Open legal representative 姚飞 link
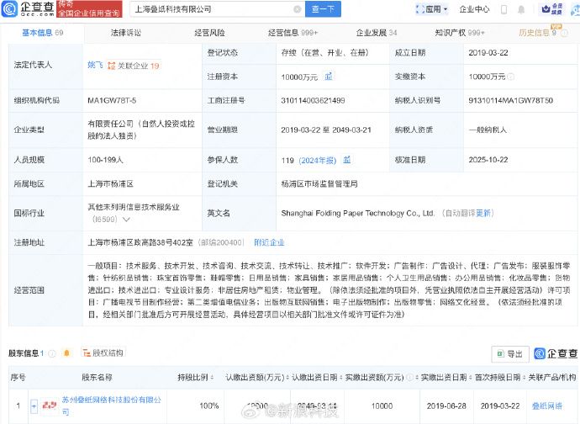The height and width of the screenshot is (424, 580). click(x=97, y=64)
